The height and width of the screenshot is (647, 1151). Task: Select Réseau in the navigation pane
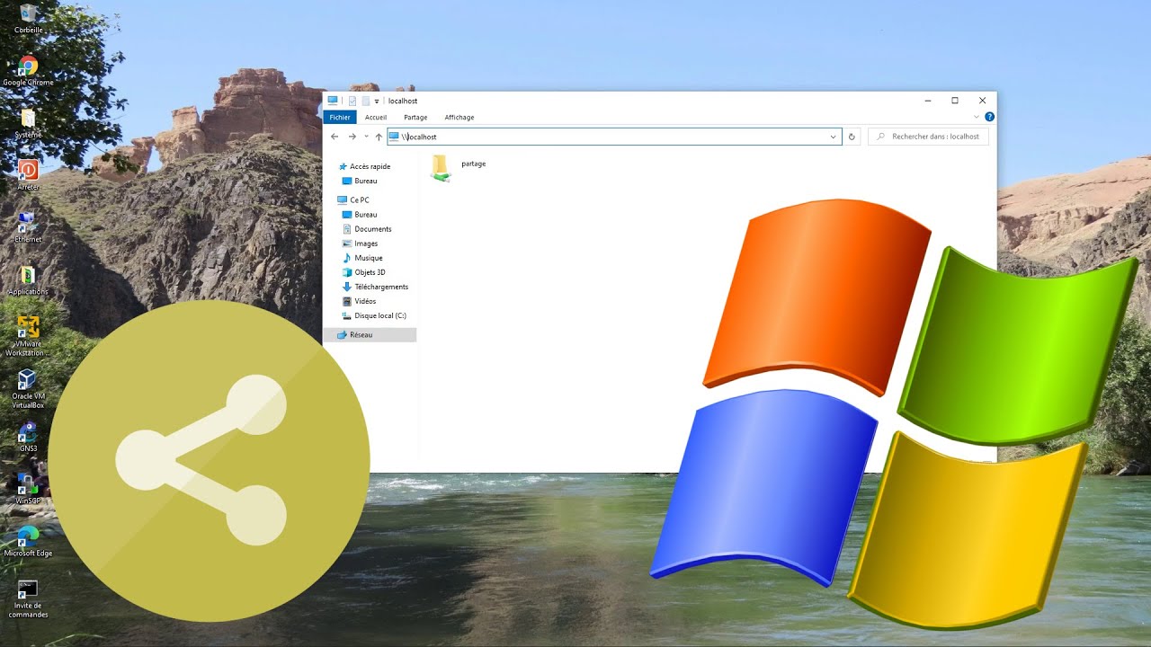(x=370, y=334)
